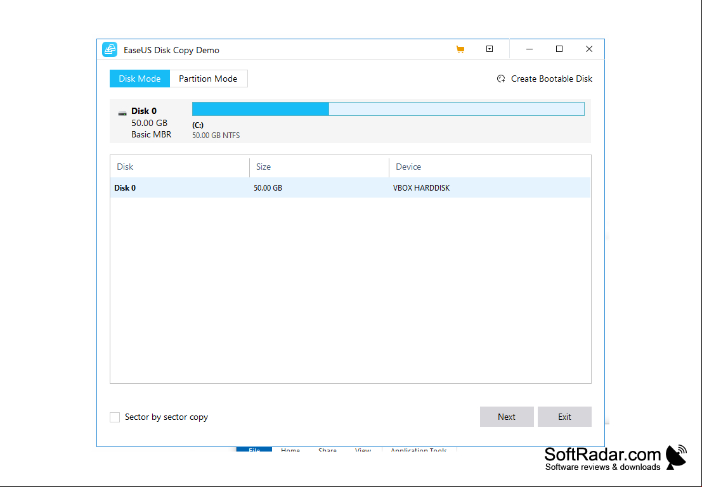Select Disk 0 row in disk list

pyautogui.click(x=350, y=188)
